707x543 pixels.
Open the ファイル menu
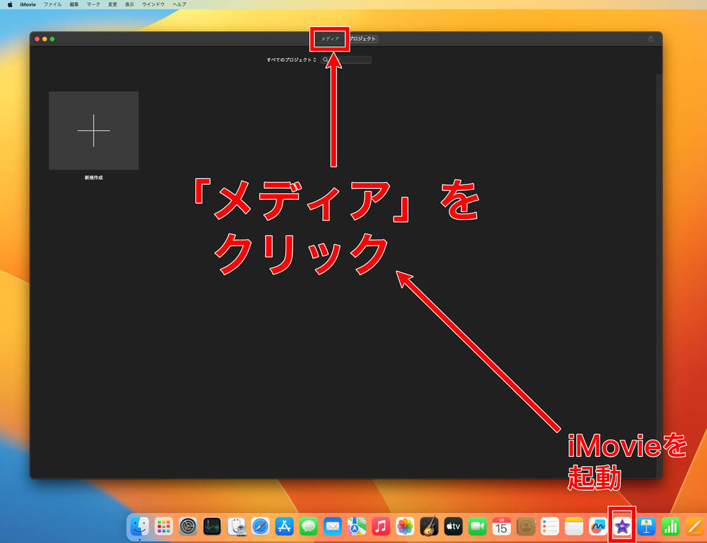click(x=52, y=4)
